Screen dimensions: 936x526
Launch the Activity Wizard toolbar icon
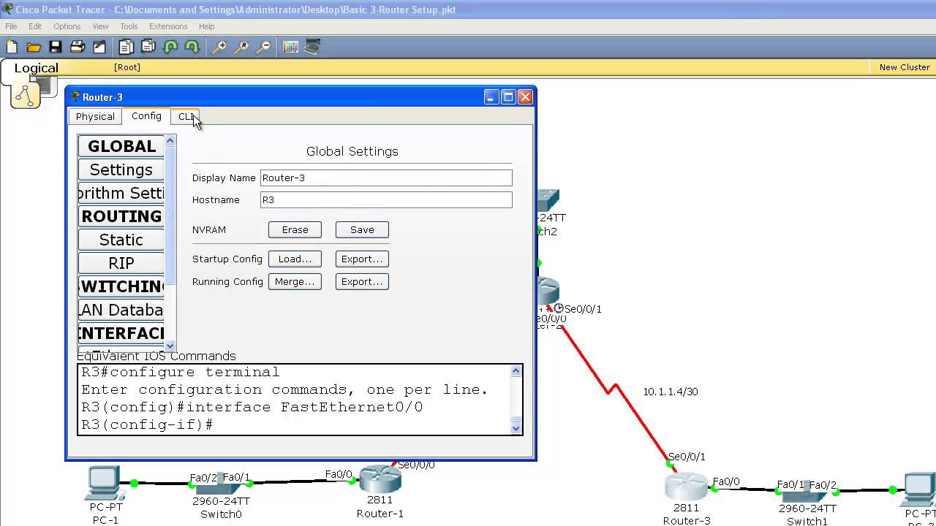click(99, 47)
